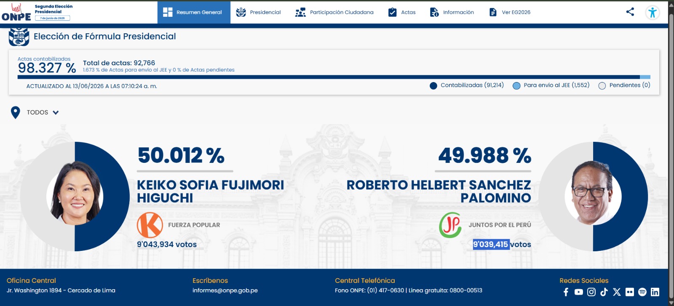The image size is (674, 306).
Task: Open ONPE X (Twitter) icon
Action: click(617, 292)
